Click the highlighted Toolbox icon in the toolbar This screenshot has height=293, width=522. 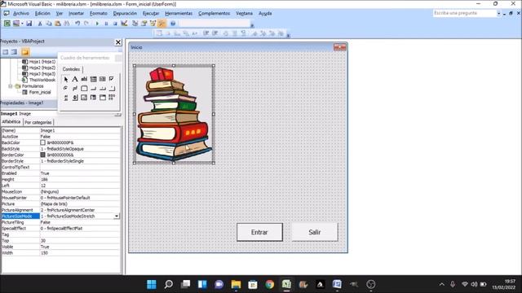[x=161, y=24]
